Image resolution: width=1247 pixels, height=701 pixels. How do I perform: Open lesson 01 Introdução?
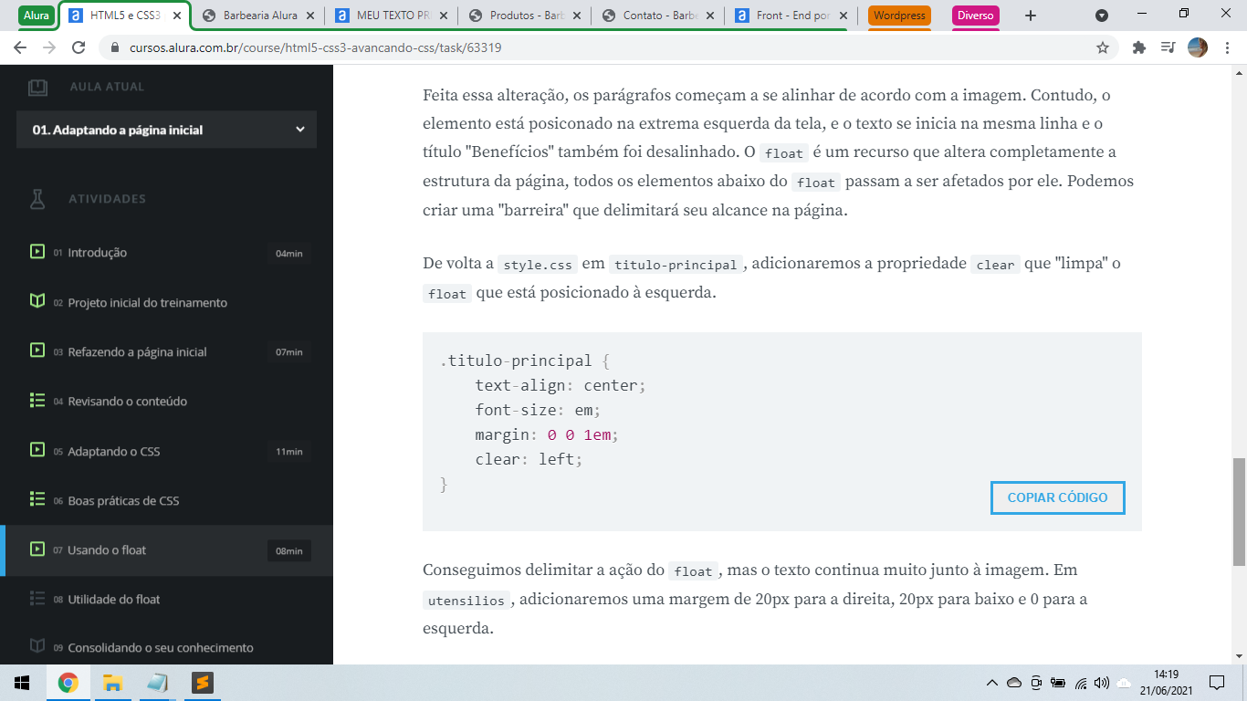click(166, 253)
